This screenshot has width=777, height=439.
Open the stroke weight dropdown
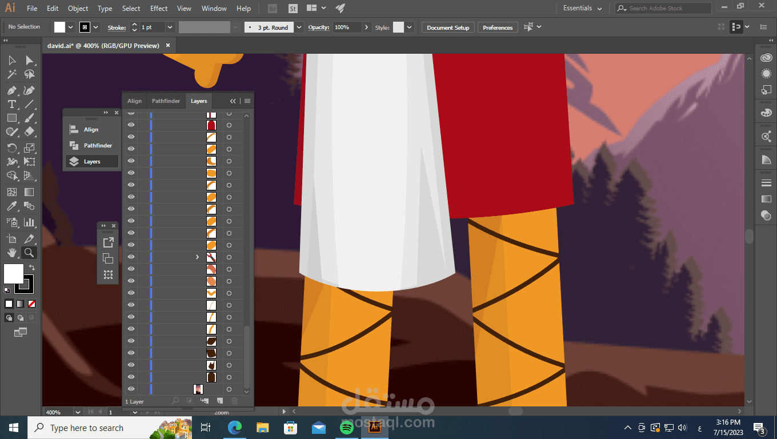coord(170,27)
